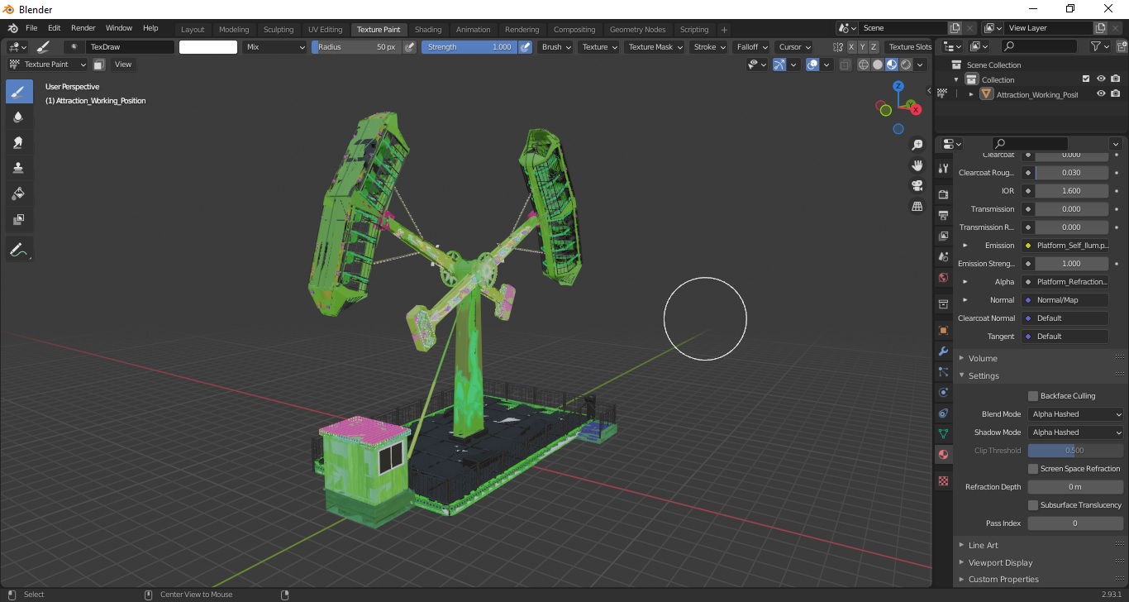Open the Particle properties tab
This screenshot has height=602, width=1129.
pos(944,371)
